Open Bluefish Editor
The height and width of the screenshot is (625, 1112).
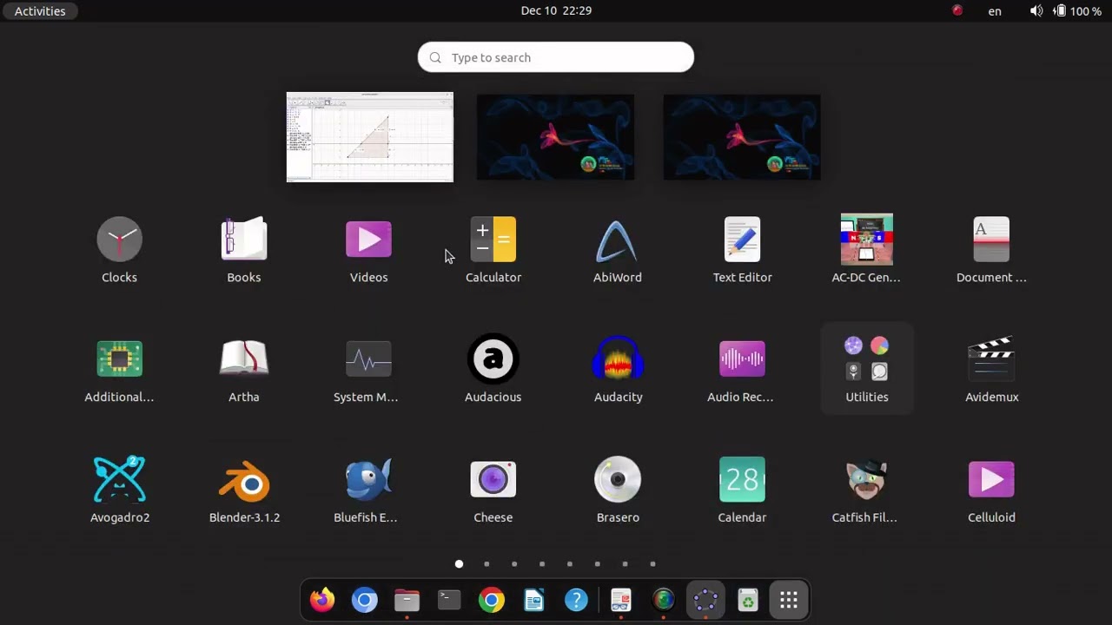368,490
